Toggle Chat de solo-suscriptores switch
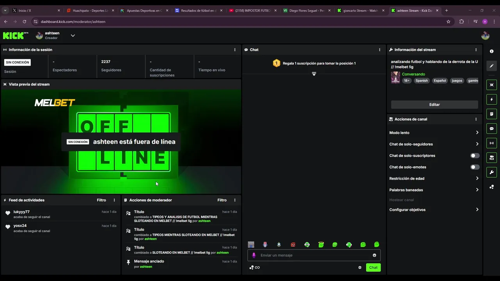 [475, 155]
